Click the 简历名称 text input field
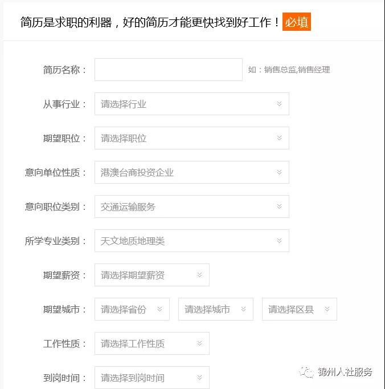Viewport: 385px width, 389px height. coord(168,70)
